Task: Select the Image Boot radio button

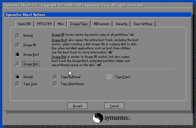Action: (x=17, y=54)
